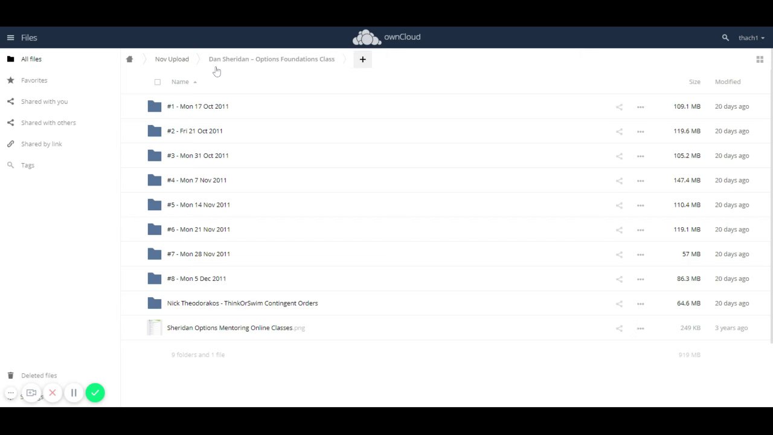Switch to grid view with the tiles icon
The width and height of the screenshot is (773, 435).
coord(760,59)
